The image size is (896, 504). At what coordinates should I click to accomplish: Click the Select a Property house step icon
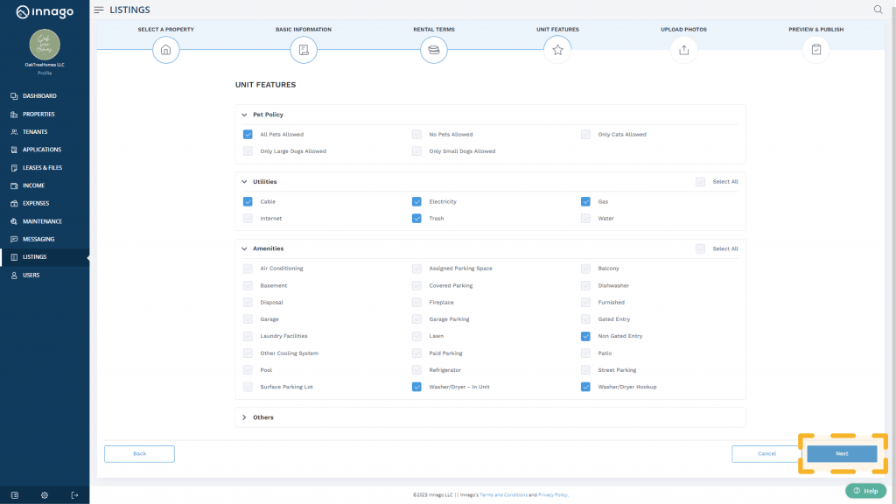[165, 50]
